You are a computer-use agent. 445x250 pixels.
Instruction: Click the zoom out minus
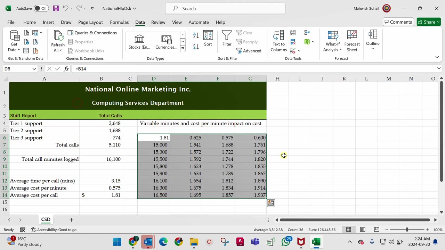pos(387,230)
